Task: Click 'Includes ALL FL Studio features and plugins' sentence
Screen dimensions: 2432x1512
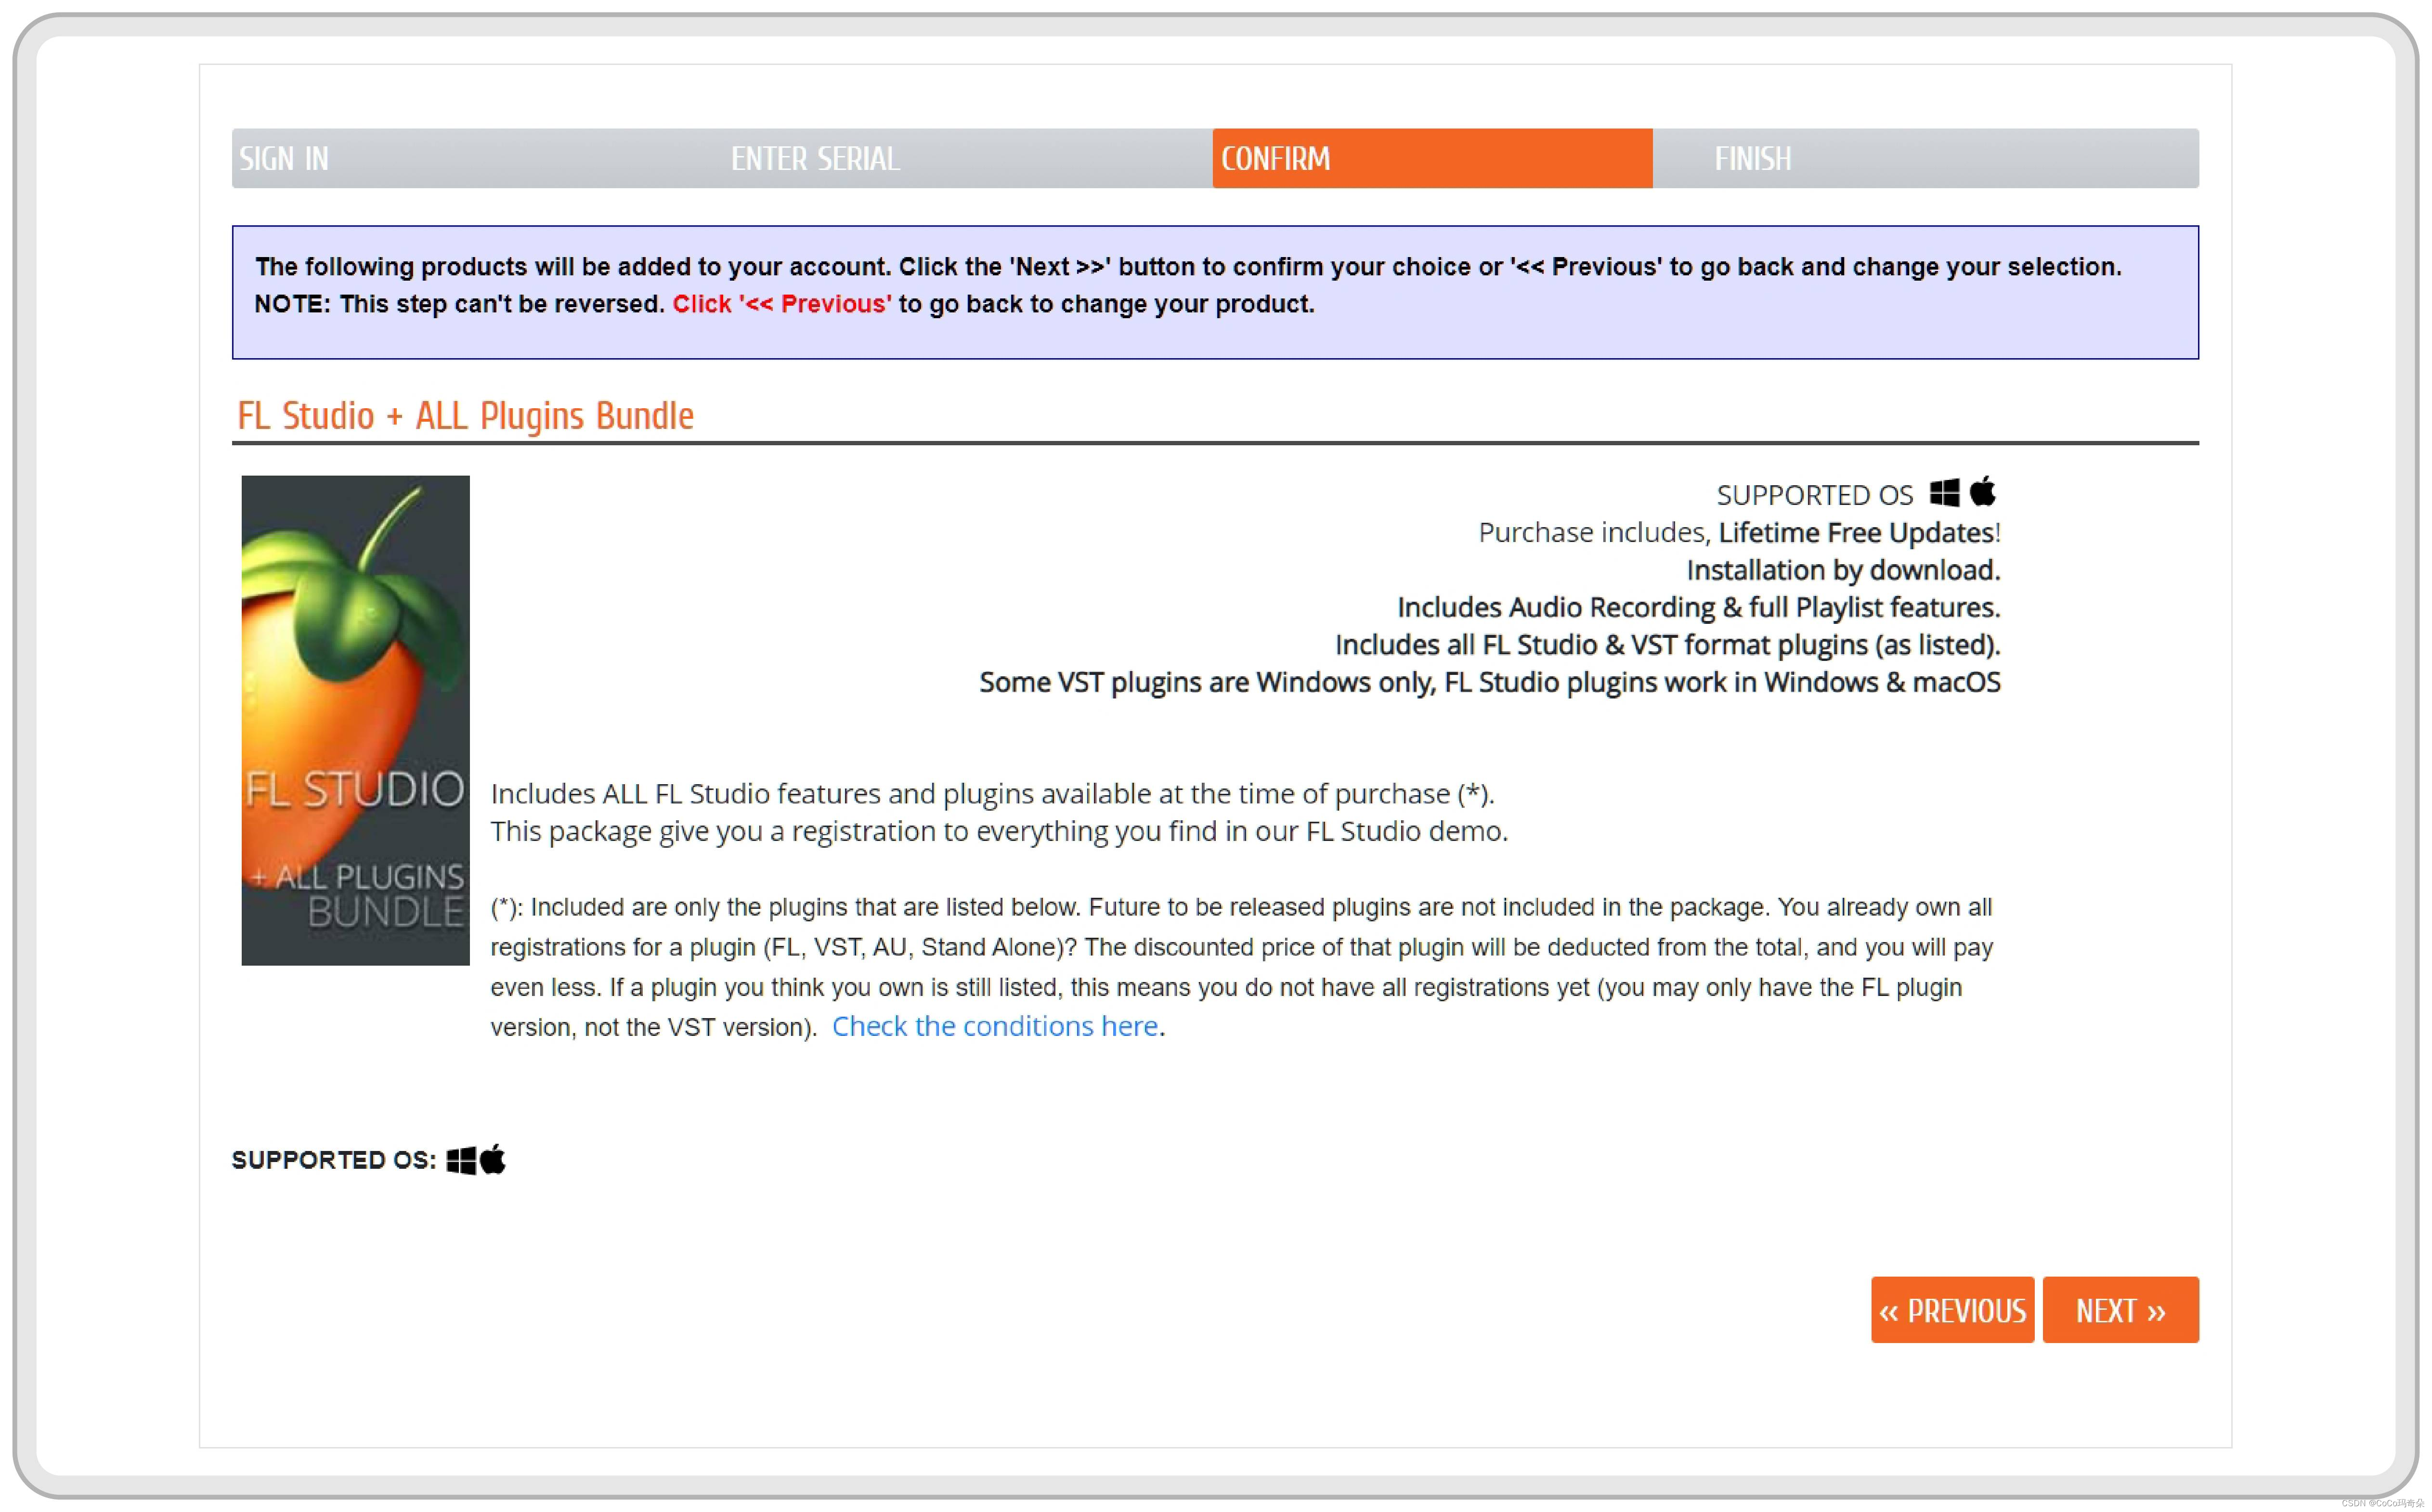Action: pos(992,794)
